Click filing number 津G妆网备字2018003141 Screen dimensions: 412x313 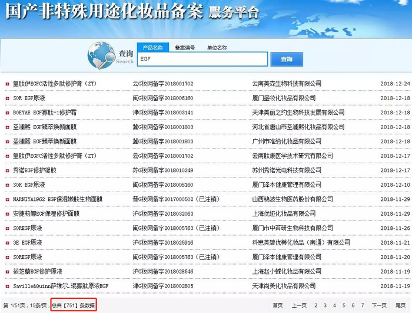(x=163, y=113)
